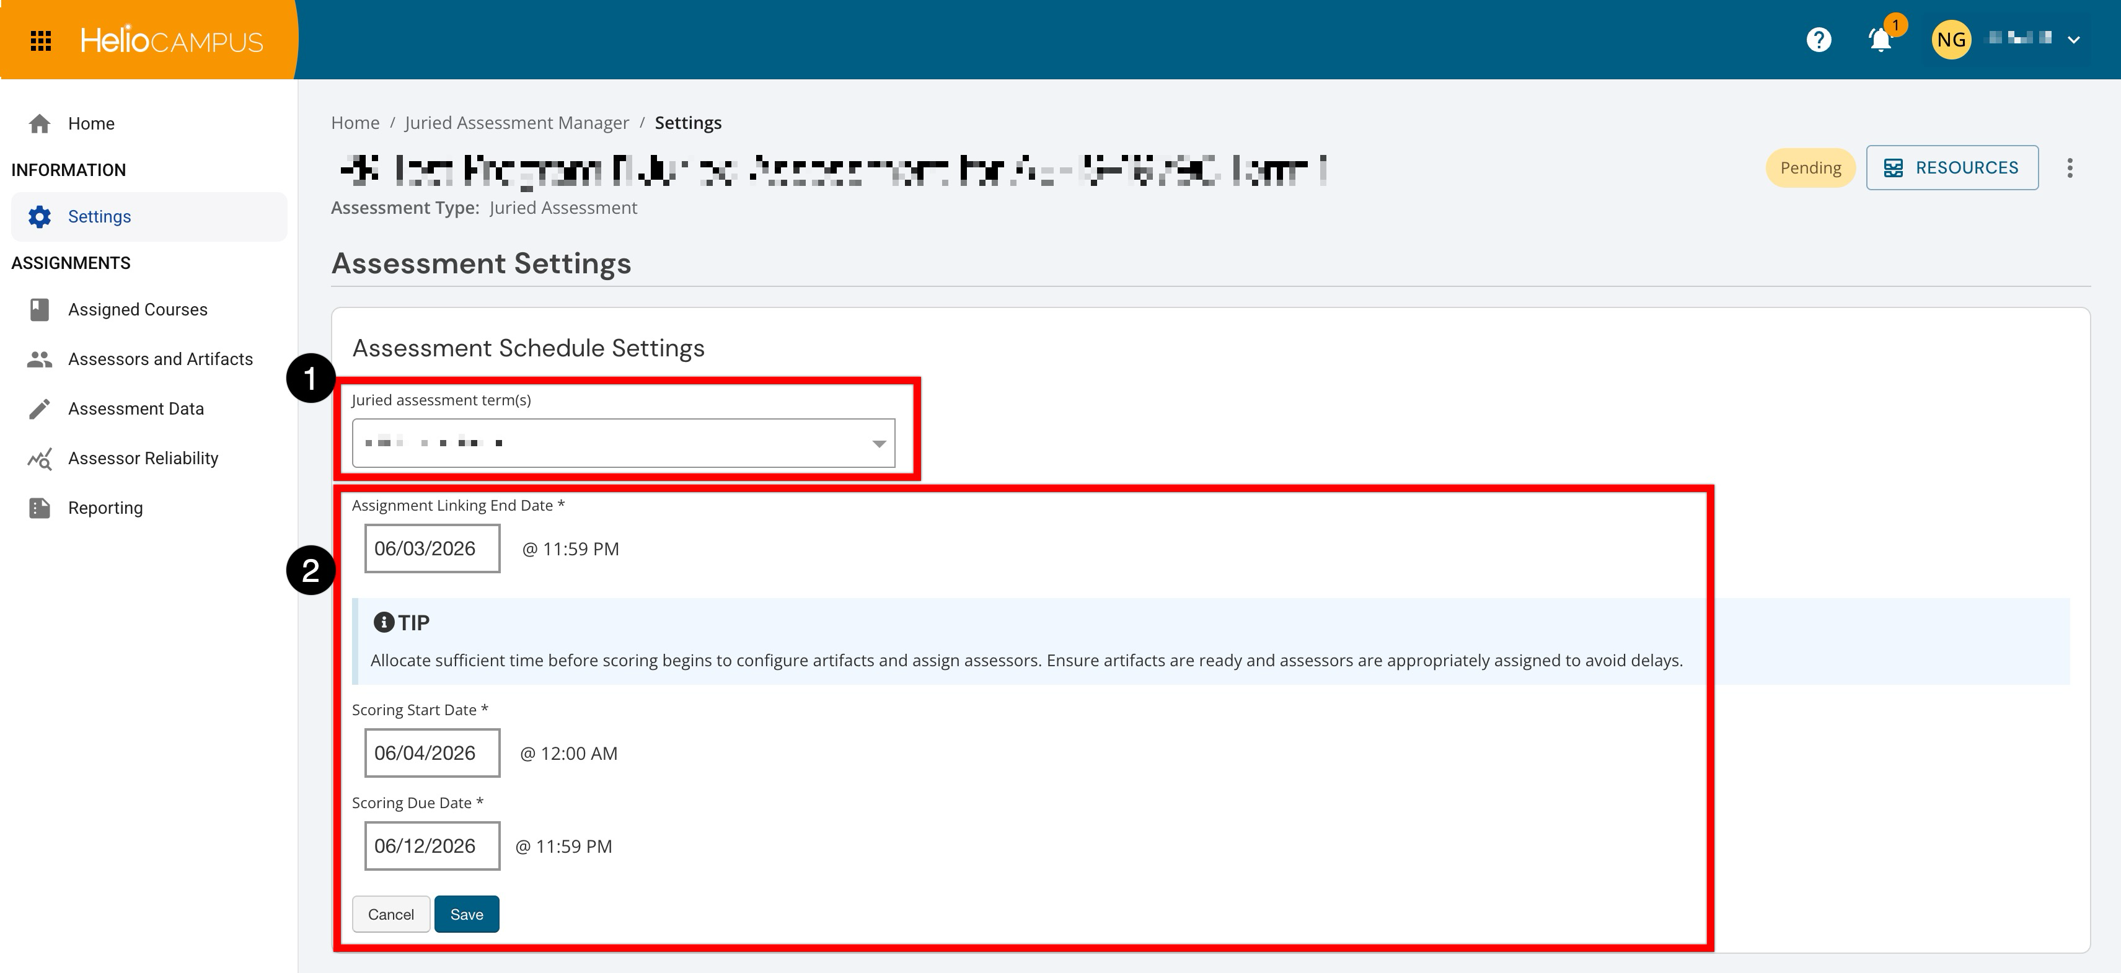Viewport: 2121px width, 973px height.
Task: Click the Settings gear icon in sidebar
Action: coord(40,216)
